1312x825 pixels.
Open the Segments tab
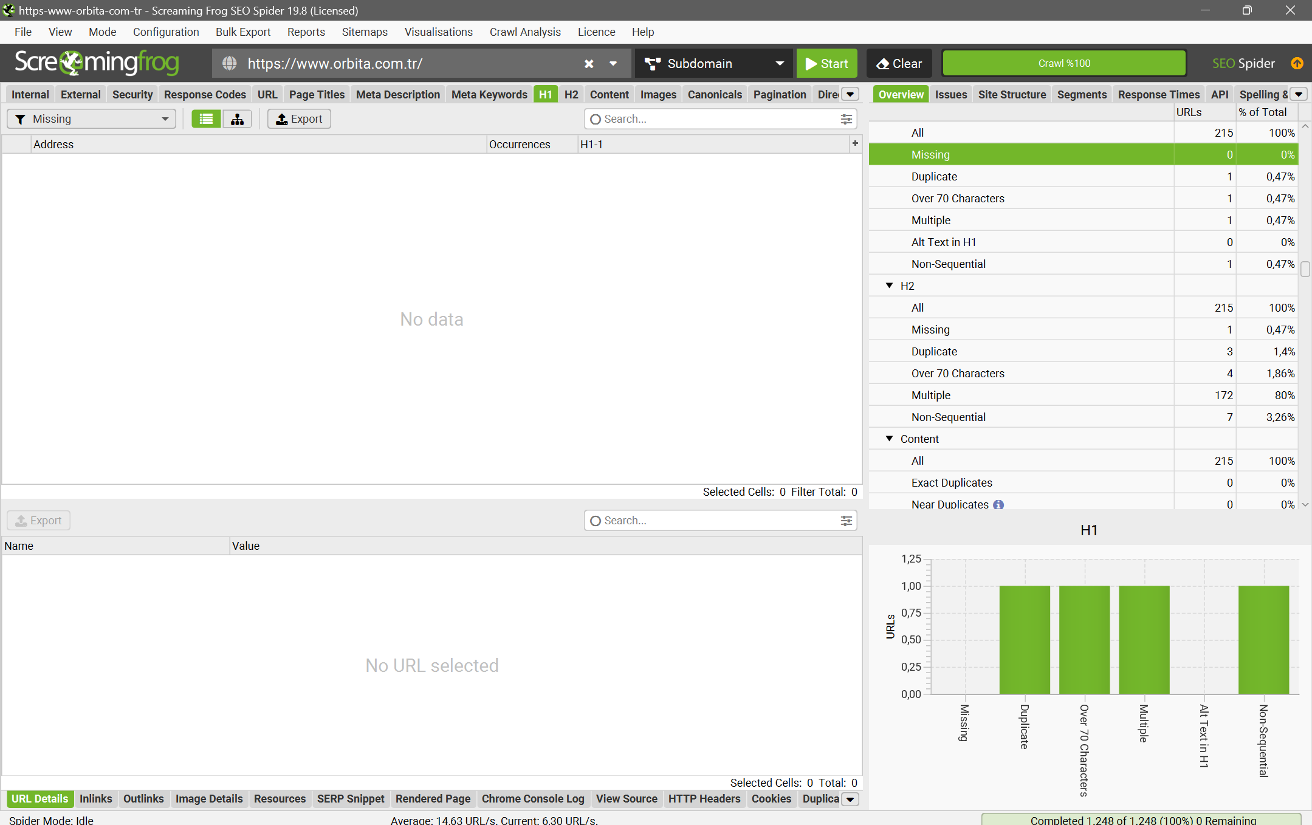[1082, 94]
